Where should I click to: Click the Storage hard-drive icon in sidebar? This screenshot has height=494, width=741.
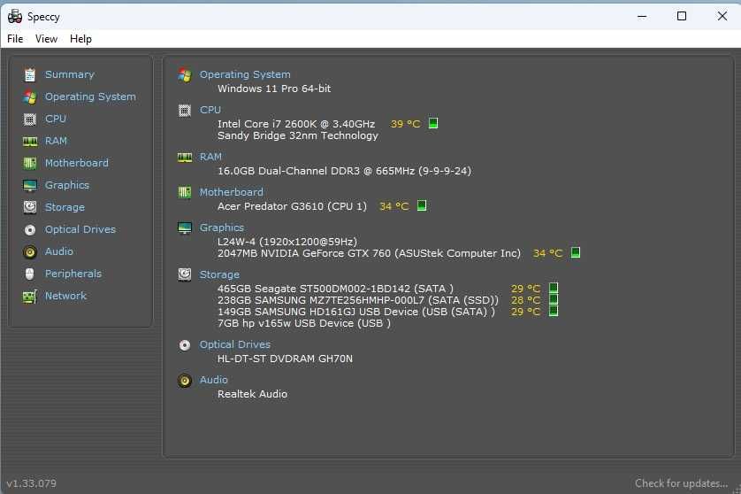[30, 207]
